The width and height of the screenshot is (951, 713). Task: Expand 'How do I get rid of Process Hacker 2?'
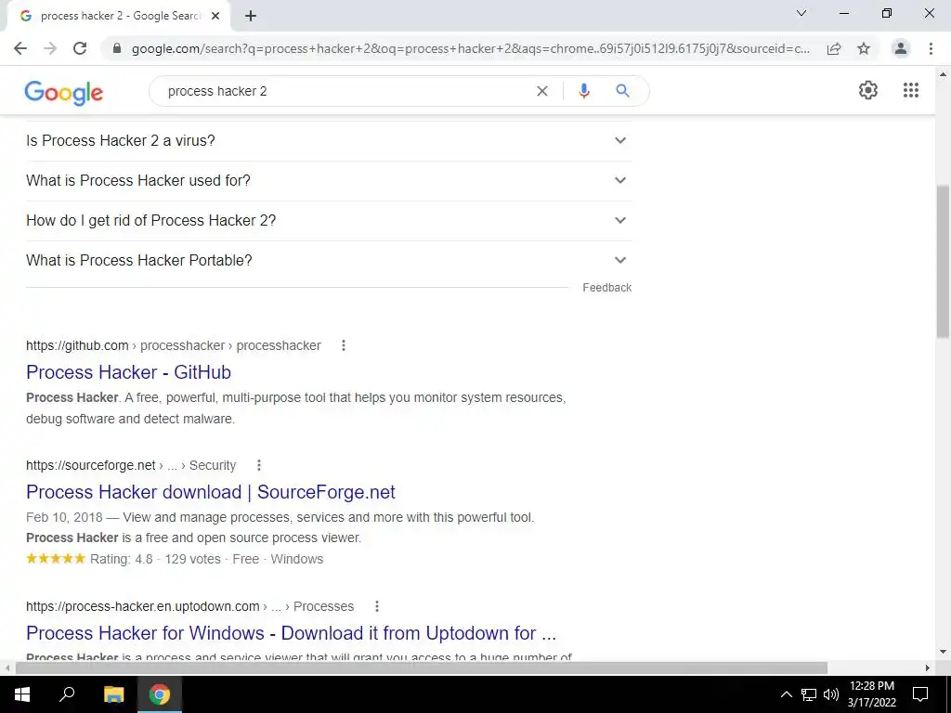tap(329, 221)
